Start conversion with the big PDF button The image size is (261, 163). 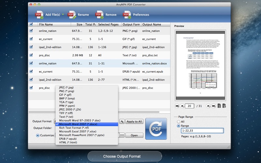click(156, 129)
